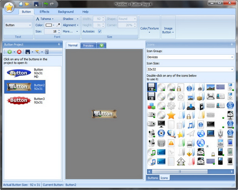Switch to the Preview tab

point(88,45)
